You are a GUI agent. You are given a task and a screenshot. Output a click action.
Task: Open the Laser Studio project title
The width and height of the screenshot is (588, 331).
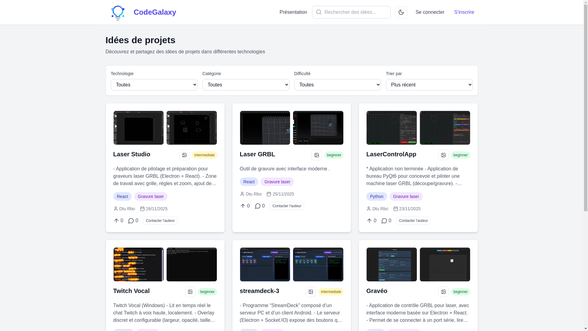click(x=132, y=154)
